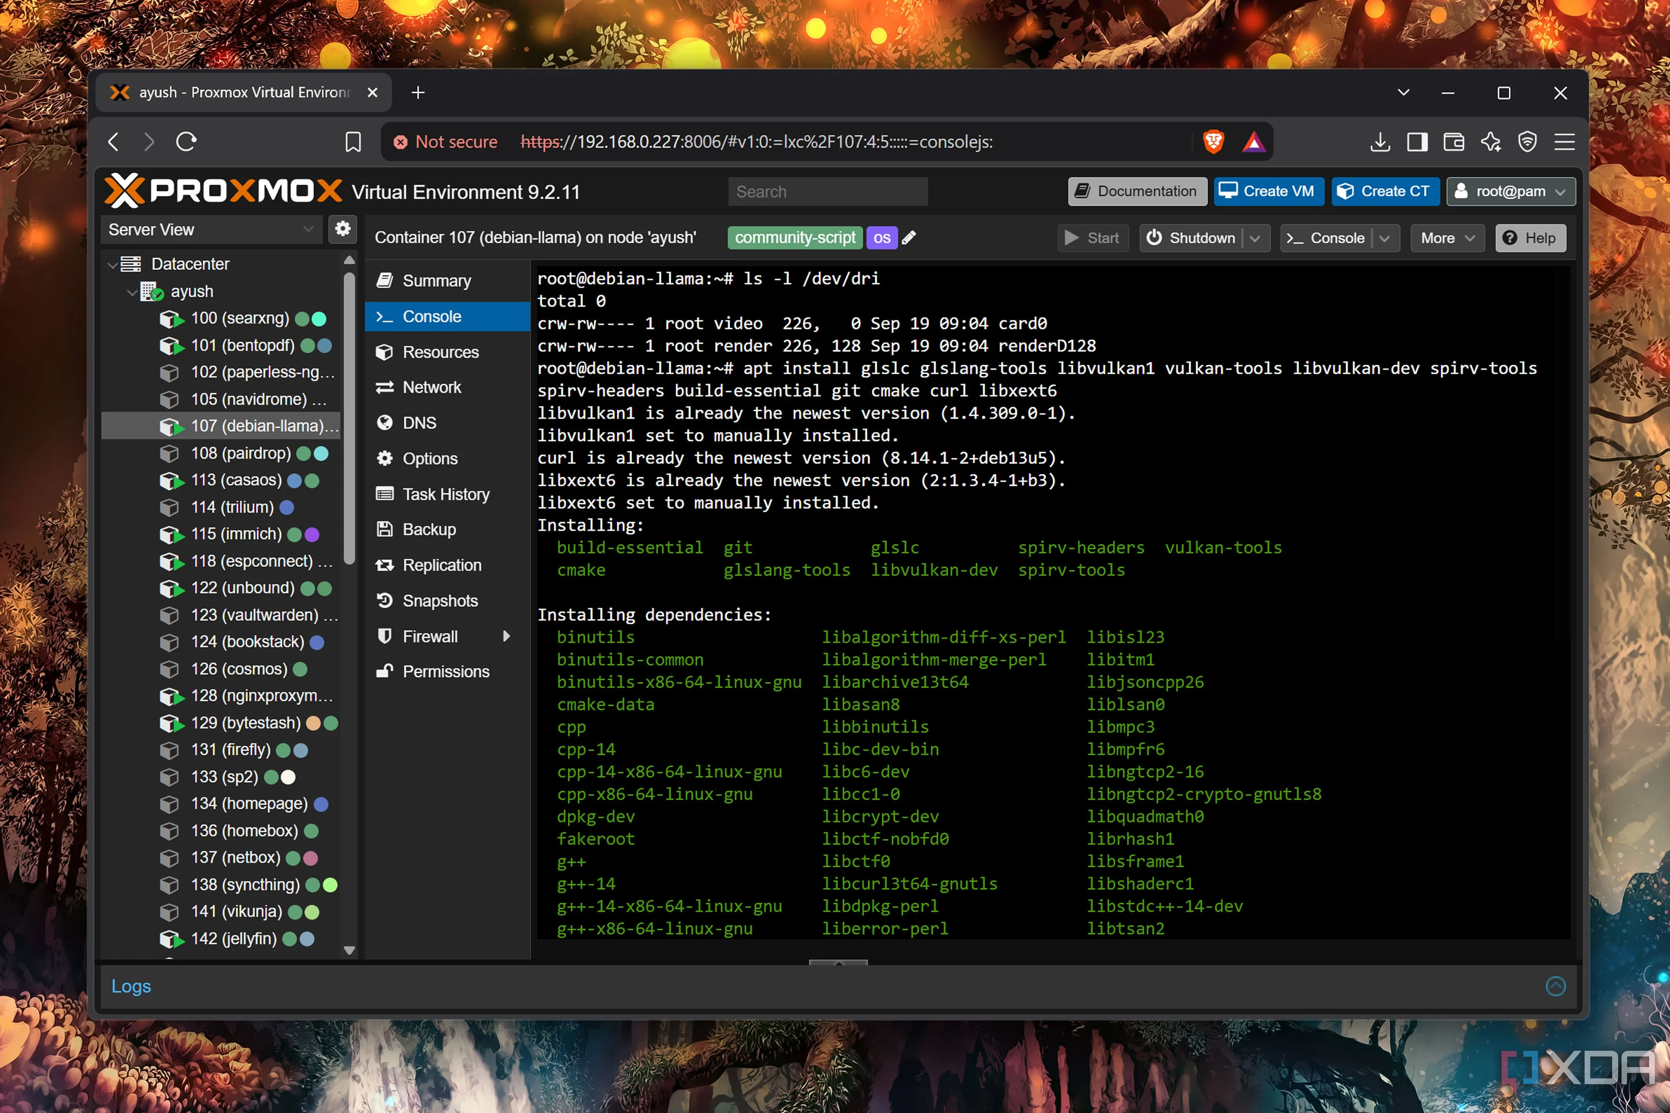Image resolution: width=1670 pixels, height=1113 pixels.
Task: Expand the Shutdown options arrow
Action: [x=1255, y=238]
